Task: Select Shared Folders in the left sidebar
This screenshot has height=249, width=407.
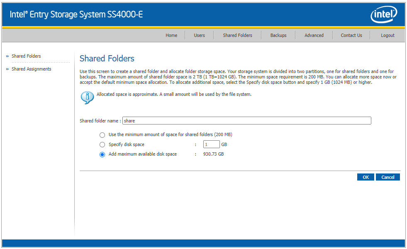Action: (26, 56)
